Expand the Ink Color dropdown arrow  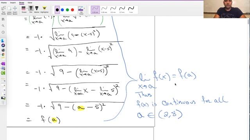click(x=84, y=8)
